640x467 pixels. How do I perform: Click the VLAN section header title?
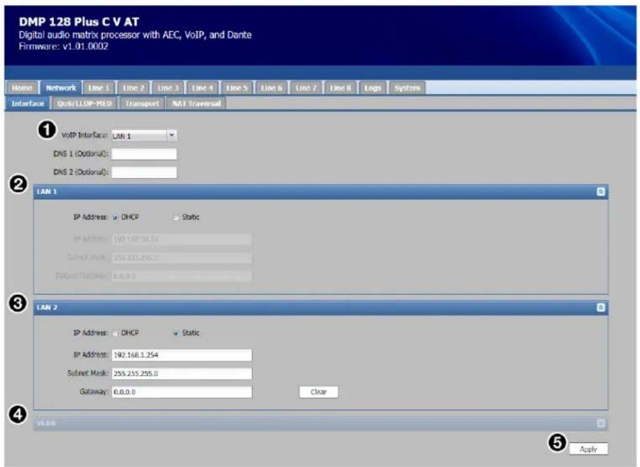pos(46,424)
